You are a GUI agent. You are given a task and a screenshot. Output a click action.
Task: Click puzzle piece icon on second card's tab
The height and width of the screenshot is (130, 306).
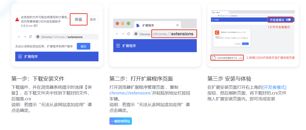[x=138, y=25]
